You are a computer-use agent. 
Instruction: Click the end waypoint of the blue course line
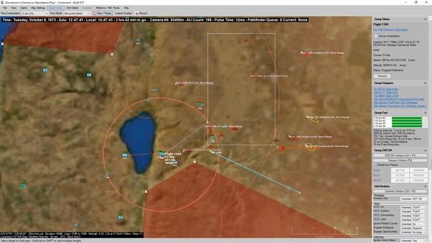click(300, 193)
